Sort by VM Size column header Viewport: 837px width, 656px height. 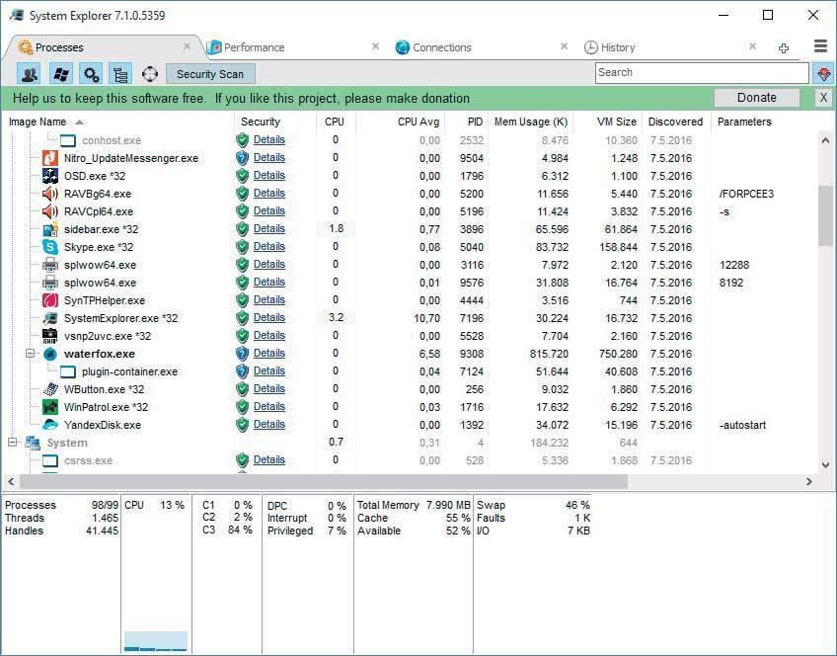pyautogui.click(x=617, y=122)
